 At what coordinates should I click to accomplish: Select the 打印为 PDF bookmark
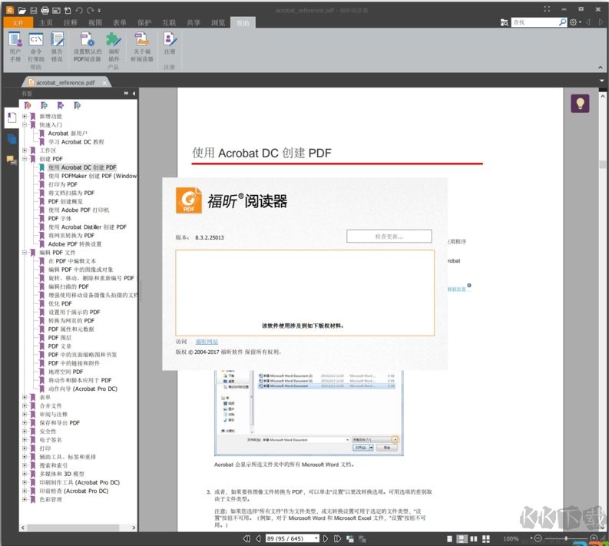pyautogui.click(x=63, y=184)
